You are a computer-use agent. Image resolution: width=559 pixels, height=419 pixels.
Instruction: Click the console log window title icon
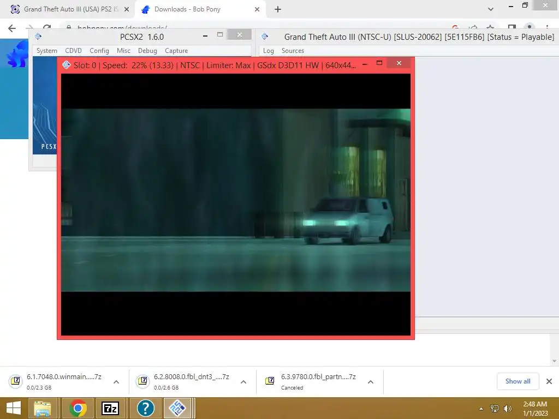(x=265, y=37)
